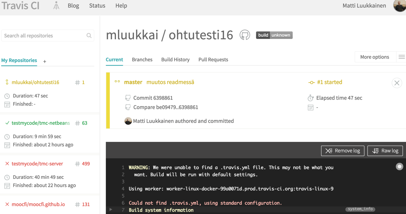Image resolution: width=406 pixels, height=214 pixels.
Task: Click the GitHub icon beside Compare be09479..6398861
Action: pyautogui.click(x=127, y=107)
